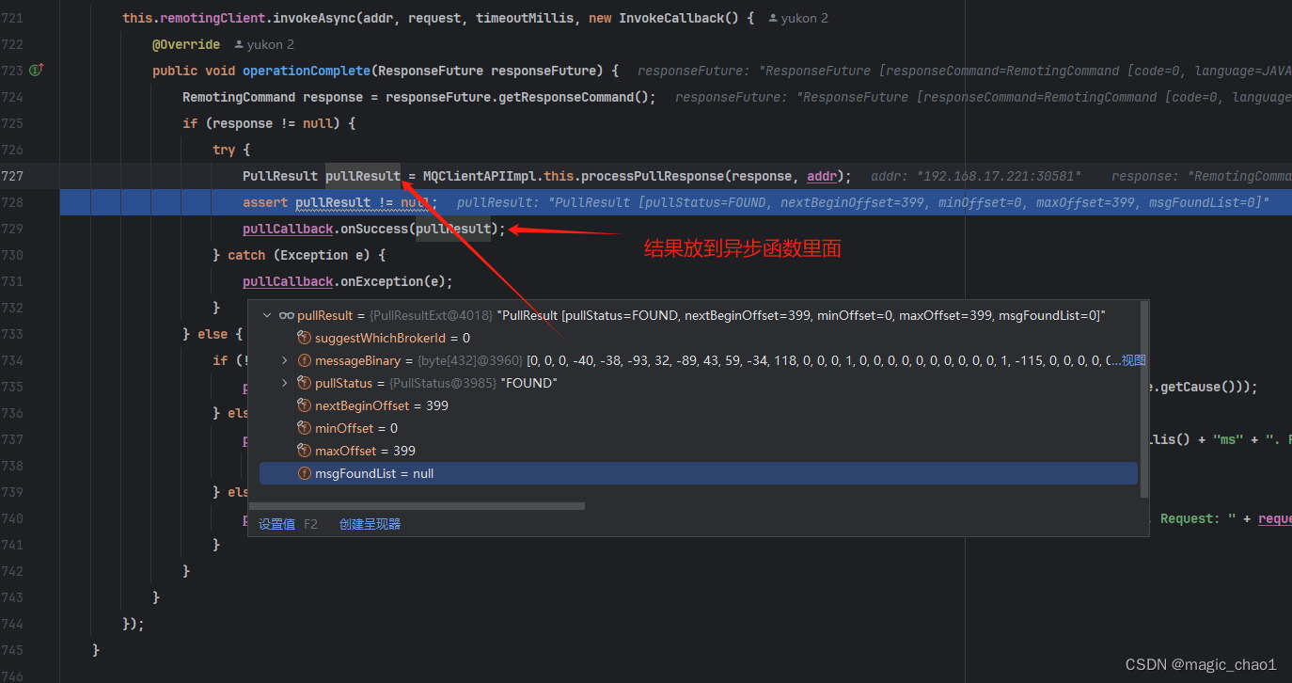Click InvokeCallback constructor name
This screenshot has width=1292, height=683.
coord(671,18)
